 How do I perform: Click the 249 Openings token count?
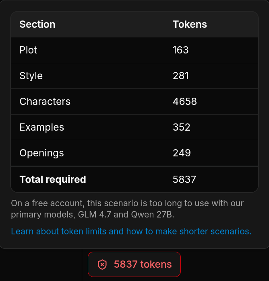[182, 153]
